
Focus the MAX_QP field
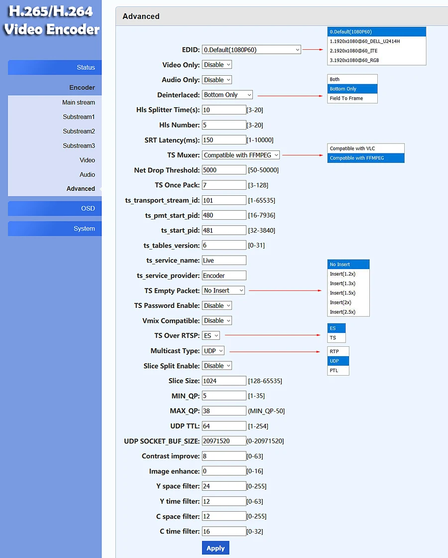(x=224, y=411)
